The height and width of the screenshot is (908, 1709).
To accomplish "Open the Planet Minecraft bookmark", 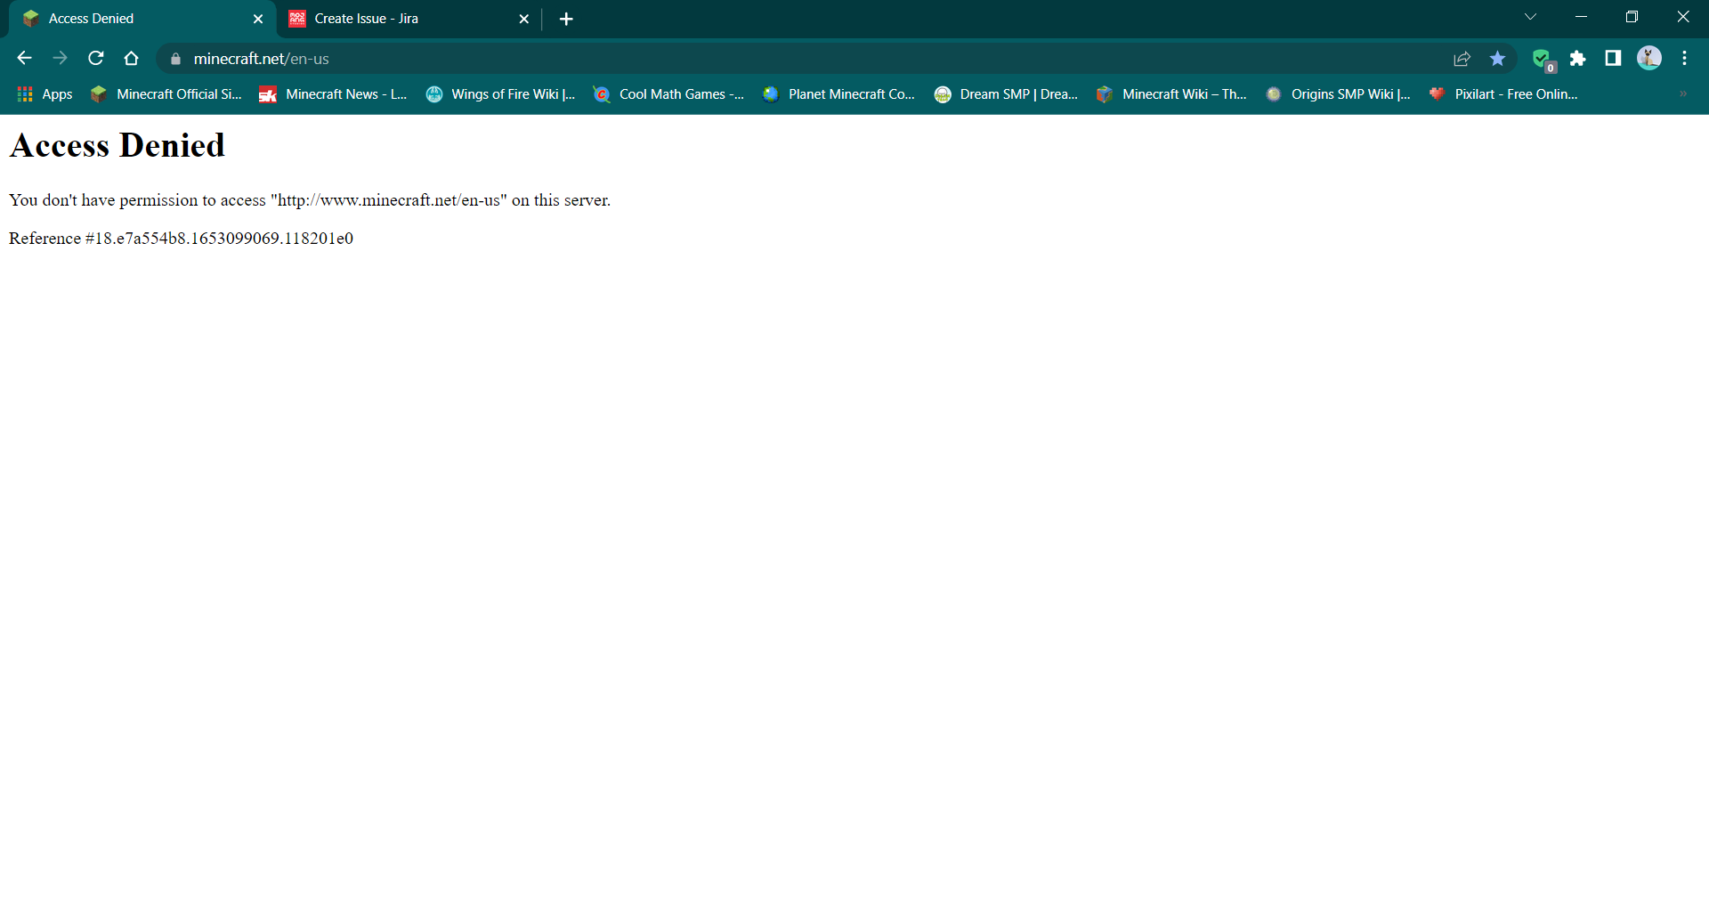I will pyautogui.click(x=838, y=94).
